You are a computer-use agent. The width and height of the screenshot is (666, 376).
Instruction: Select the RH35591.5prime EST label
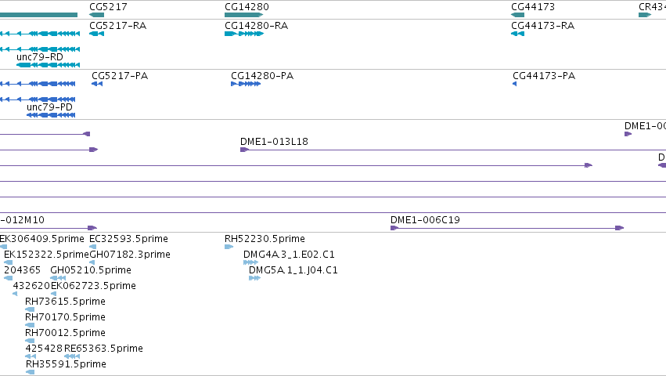(x=66, y=364)
